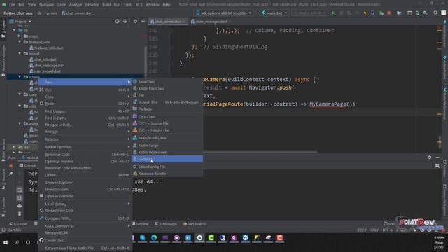Choose Resource Bundle from the New submenu
Screen dimensions: 448x252
pyautogui.click(x=167, y=174)
